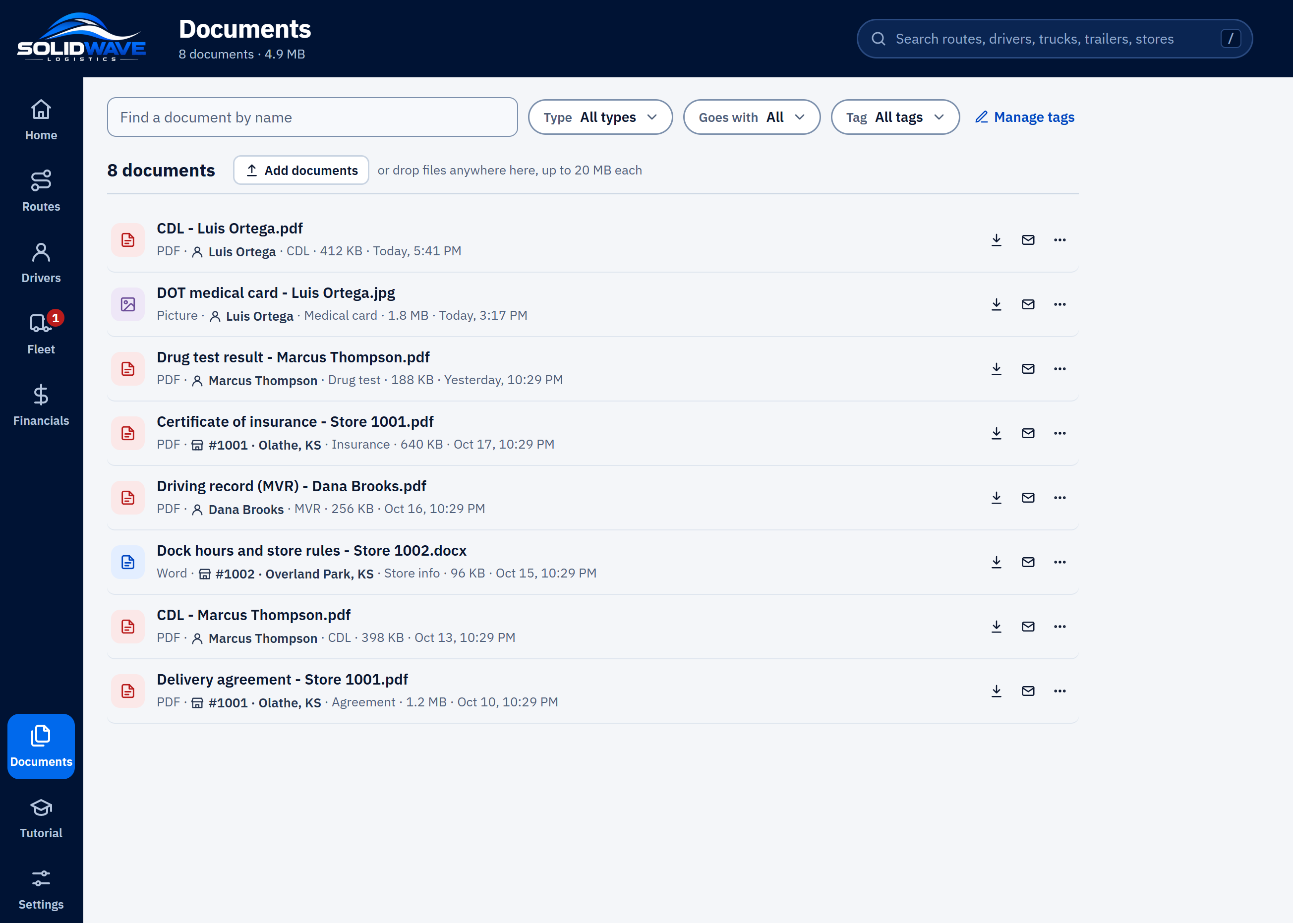This screenshot has width=1293, height=923.
Task: Open the Marcus Thompson driver link in Drug test row
Action: (255, 380)
